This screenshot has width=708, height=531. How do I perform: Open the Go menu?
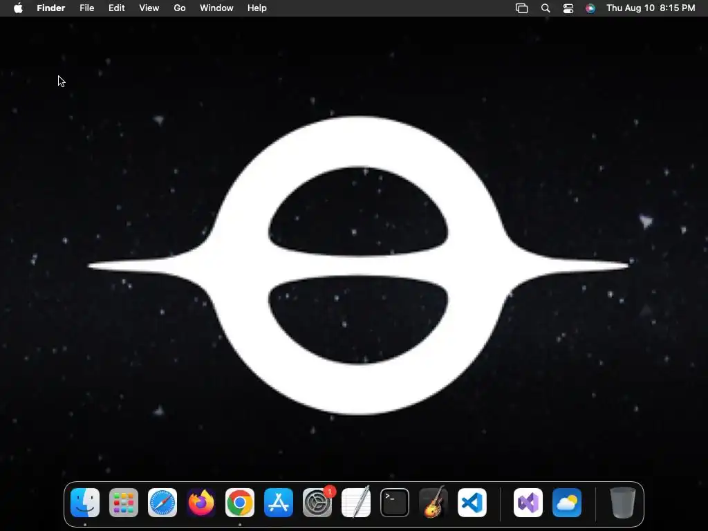pyautogui.click(x=180, y=8)
